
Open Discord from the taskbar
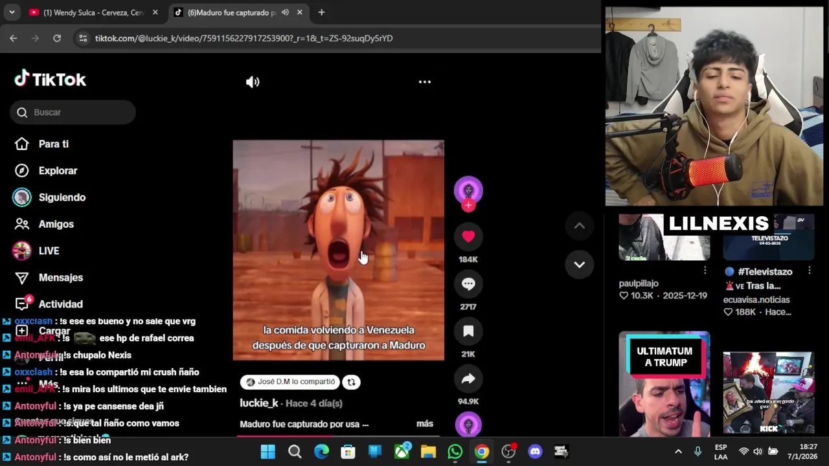coord(535,451)
